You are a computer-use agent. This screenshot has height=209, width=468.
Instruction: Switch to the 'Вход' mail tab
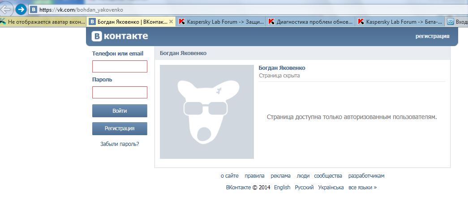pyautogui.click(x=456, y=22)
